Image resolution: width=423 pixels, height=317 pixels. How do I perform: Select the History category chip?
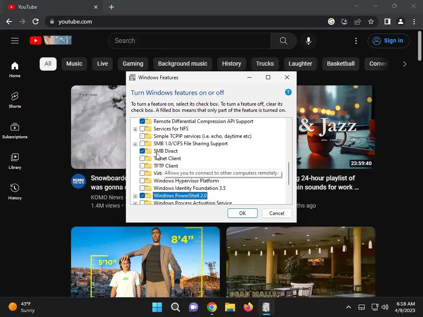pyautogui.click(x=231, y=64)
